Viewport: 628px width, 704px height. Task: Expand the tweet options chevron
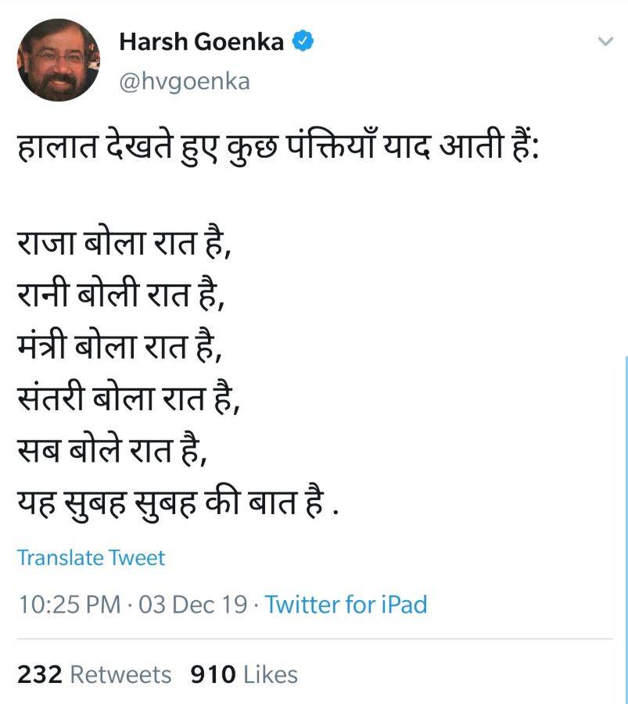point(604,41)
